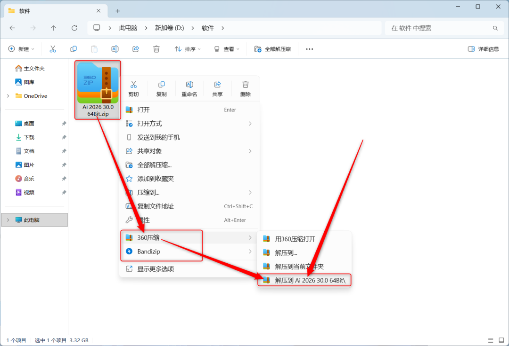Viewport: 509px width, 346px height.
Task: Click the 删除 icon in the context menu
Action: [246, 85]
